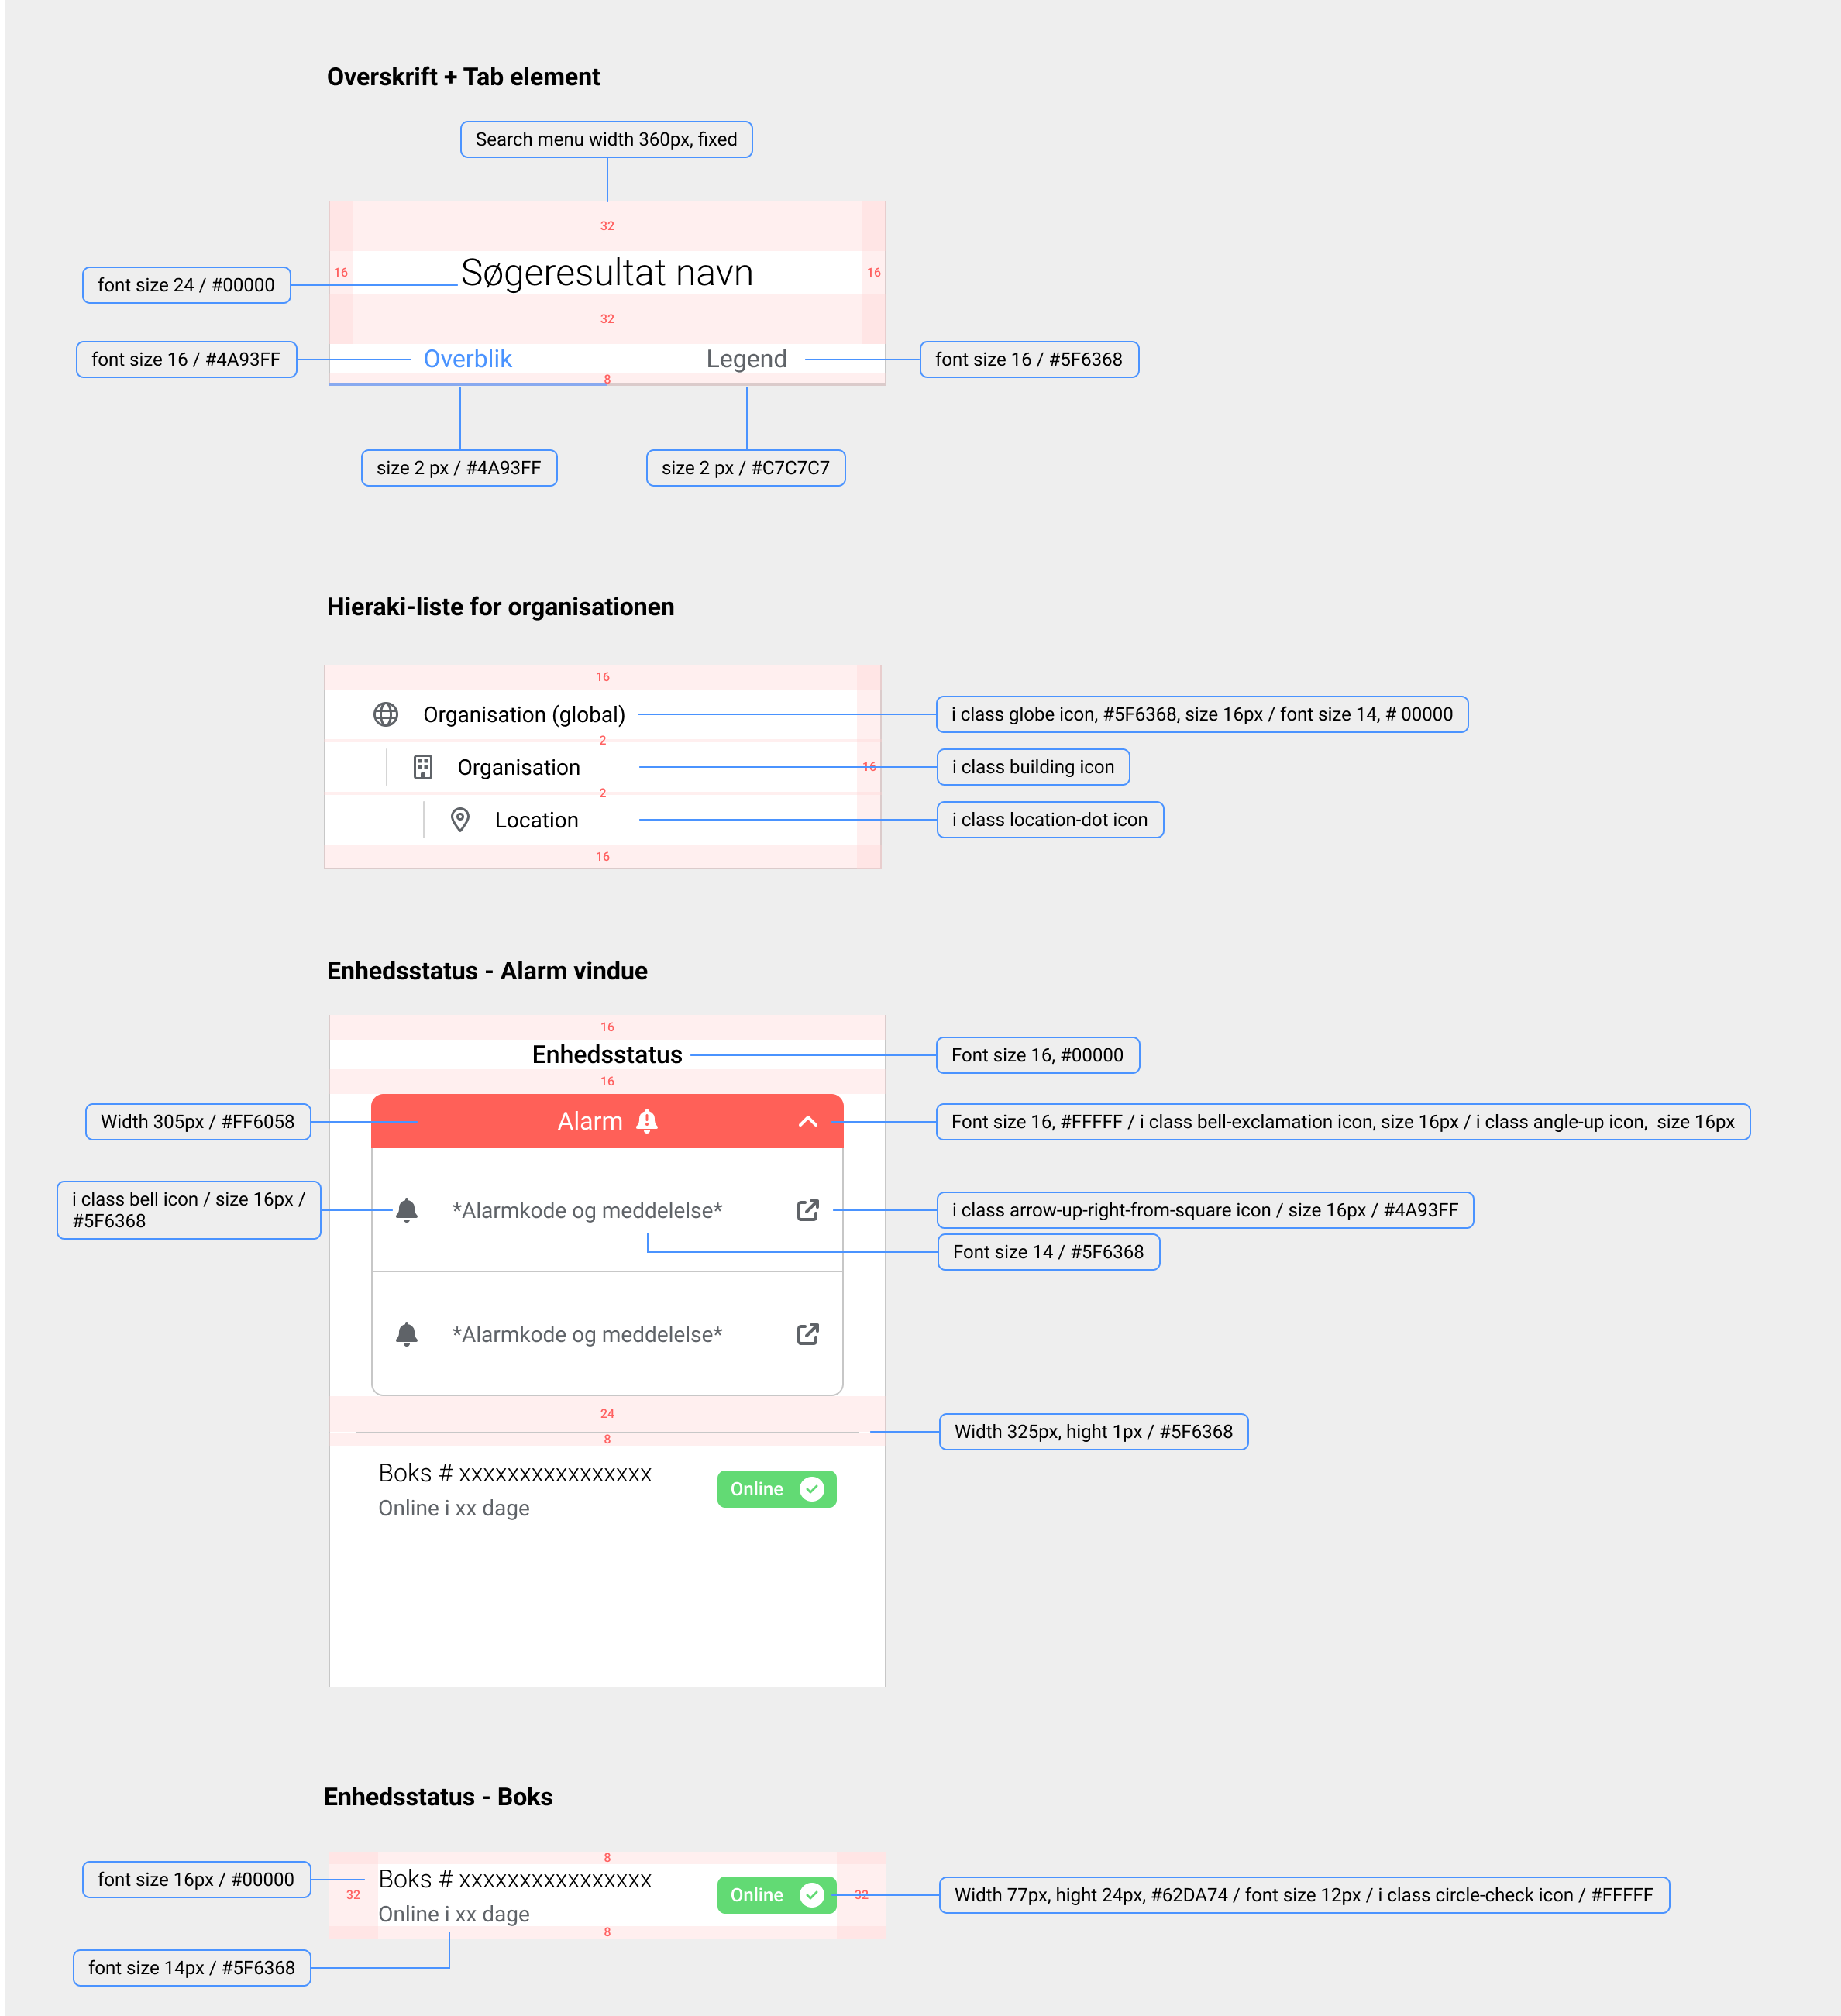The width and height of the screenshot is (1841, 2016).
Task: Collapse the Alarm panel with the angle-up chevron
Action: point(808,1122)
